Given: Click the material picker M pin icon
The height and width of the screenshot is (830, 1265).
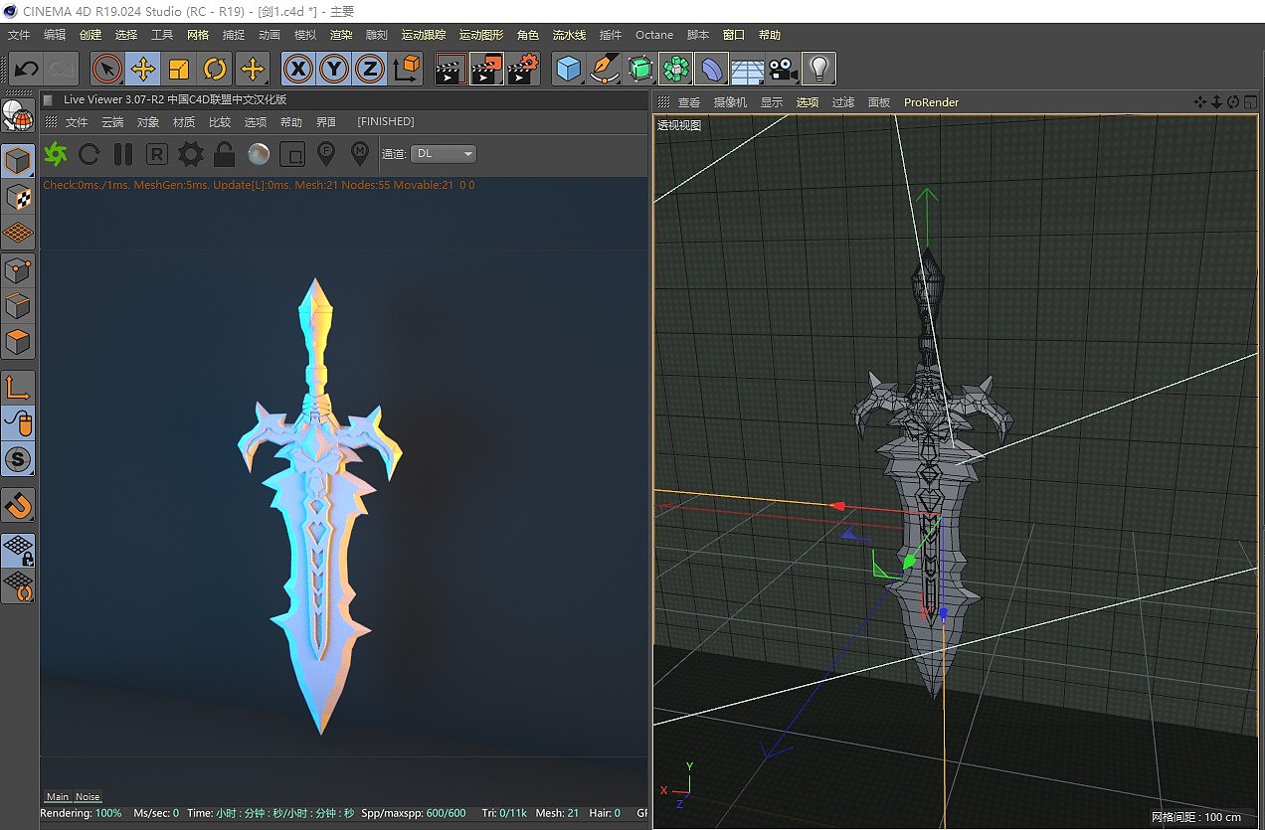Looking at the screenshot, I should pyautogui.click(x=360, y=154).
